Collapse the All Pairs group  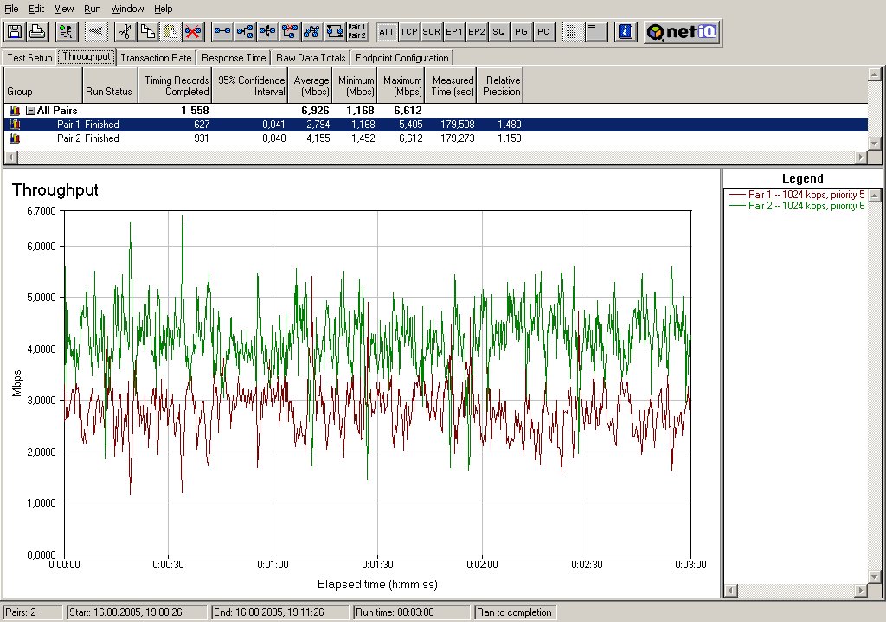point(30,111)
